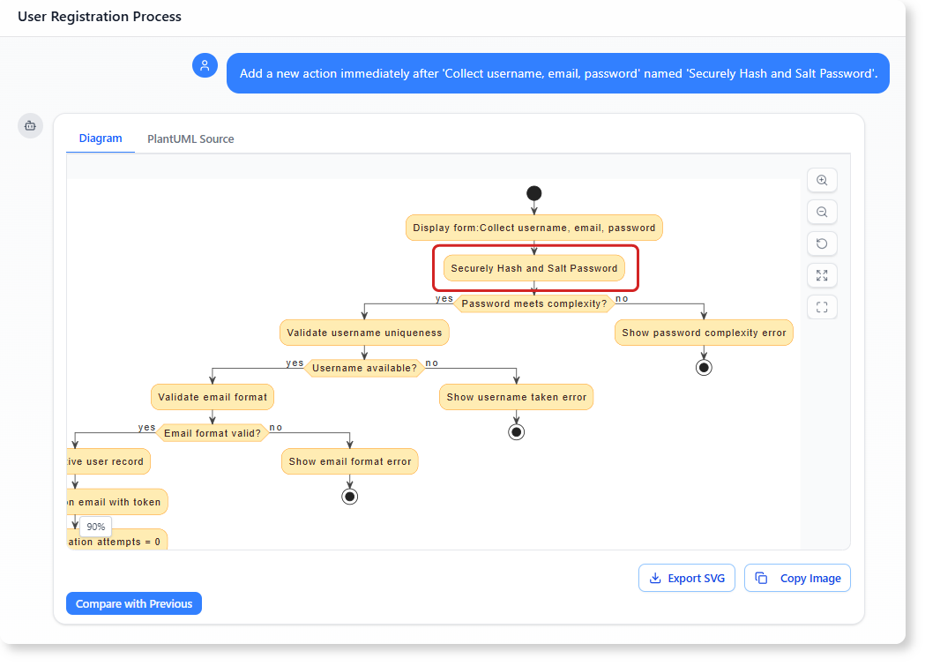Click the 'Password meets complexity?' decision node
The height and width of the screenshot is (666, 925).
534,303
